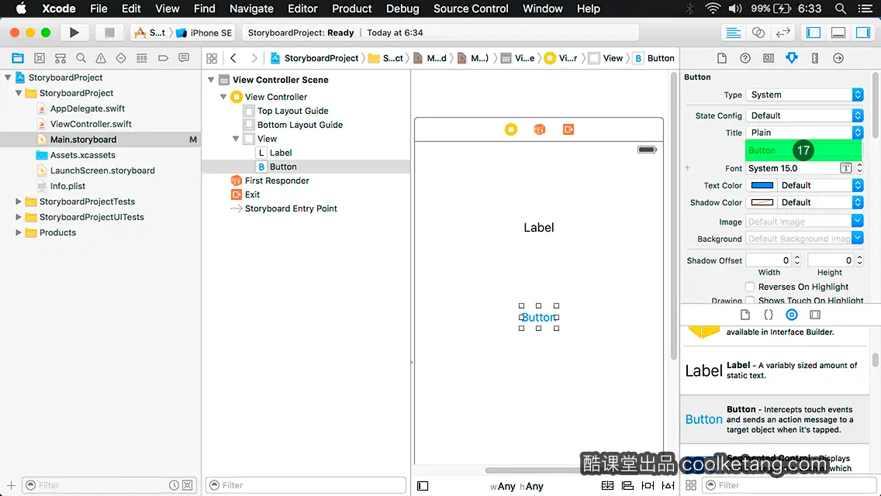
Task: Open the Find navigator
Action: pyautogui.click(x=81, y=58)
